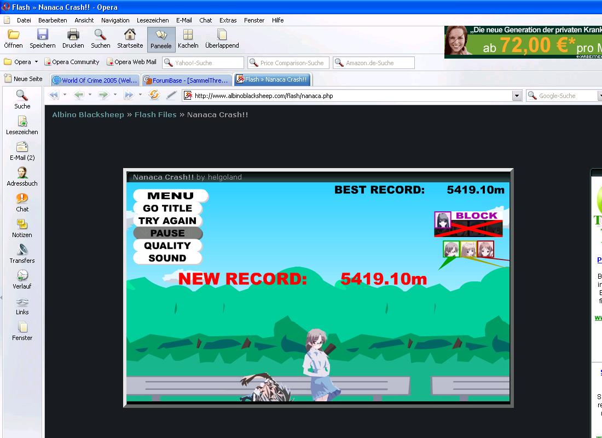Click the Yahoo!-Suche search field
This screenshot has width=602, height=438.
[x=203, y=62]
